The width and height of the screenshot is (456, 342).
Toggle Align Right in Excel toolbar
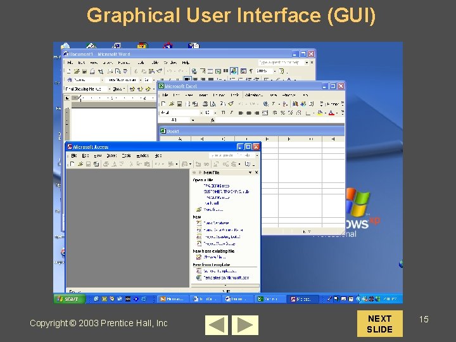tap(256, 113)
